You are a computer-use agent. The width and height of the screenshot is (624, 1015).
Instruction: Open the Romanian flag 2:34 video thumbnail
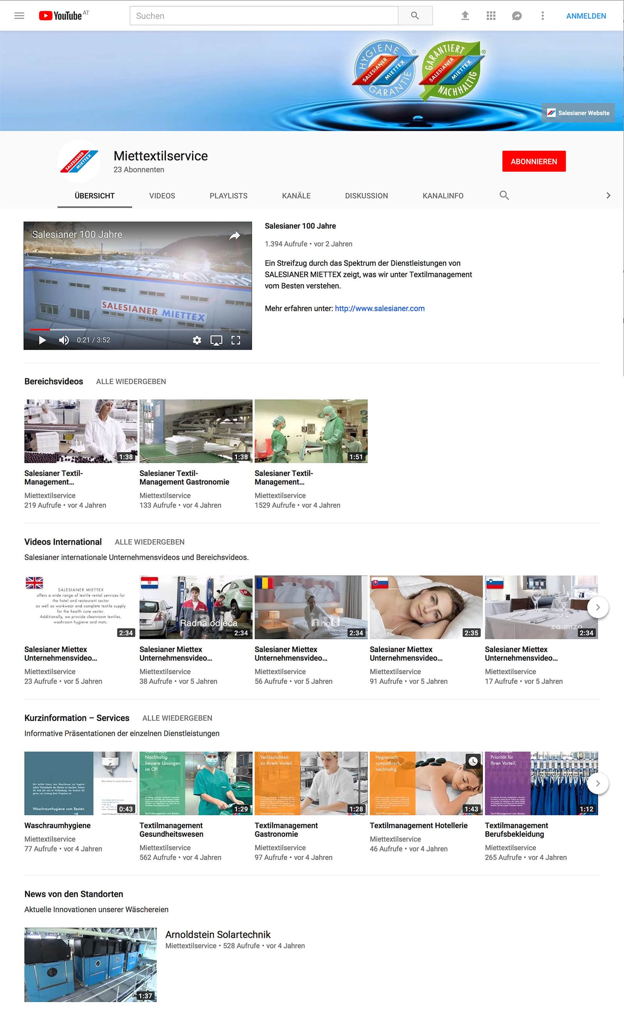(x=311, y=607)
